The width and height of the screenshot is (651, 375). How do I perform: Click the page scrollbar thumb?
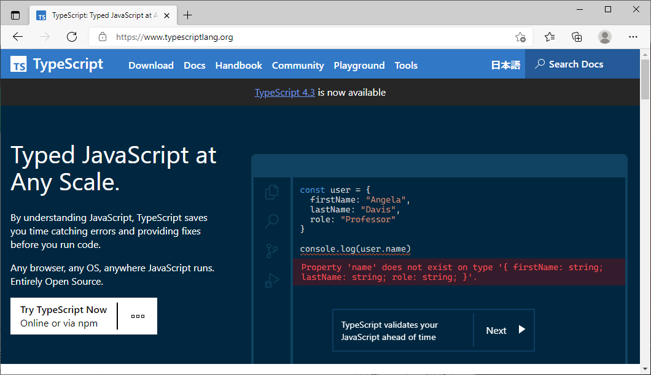point(645,80)
